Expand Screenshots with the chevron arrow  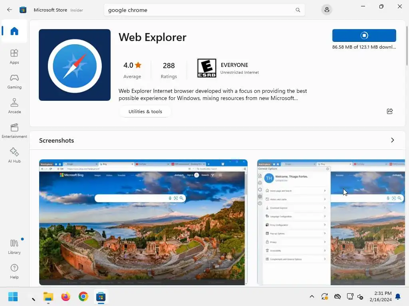point(392,140)
